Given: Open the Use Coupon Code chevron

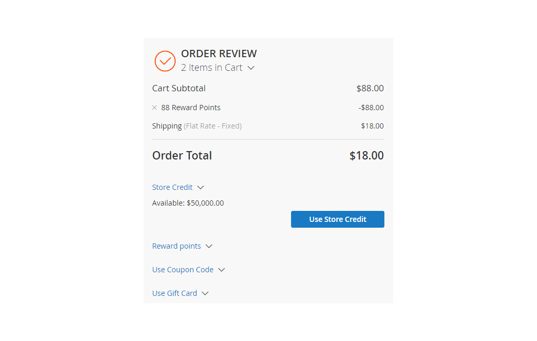Looking at the screenshot, I should [222, 270].
